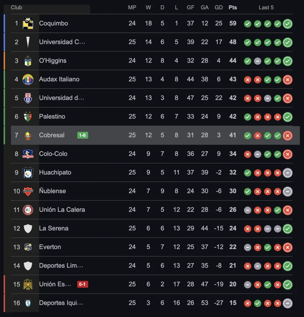Image resolution: width=304 pixels, height=317 pixels.
Task: Click the Coquimbo club crest icon
Action: point(28,24)
